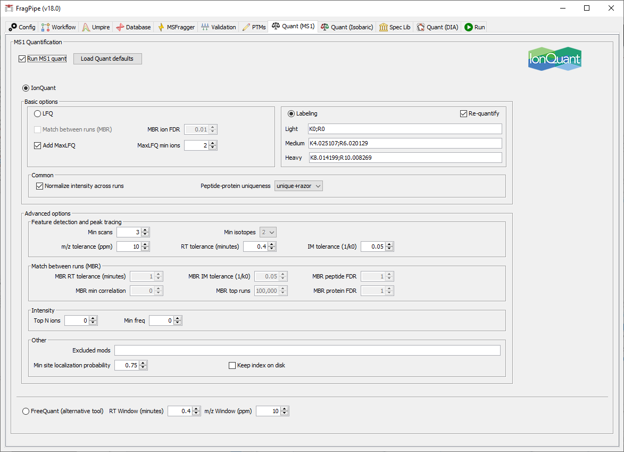Select the IonQuant radio button
624x452 pixels.
[26, 88]
